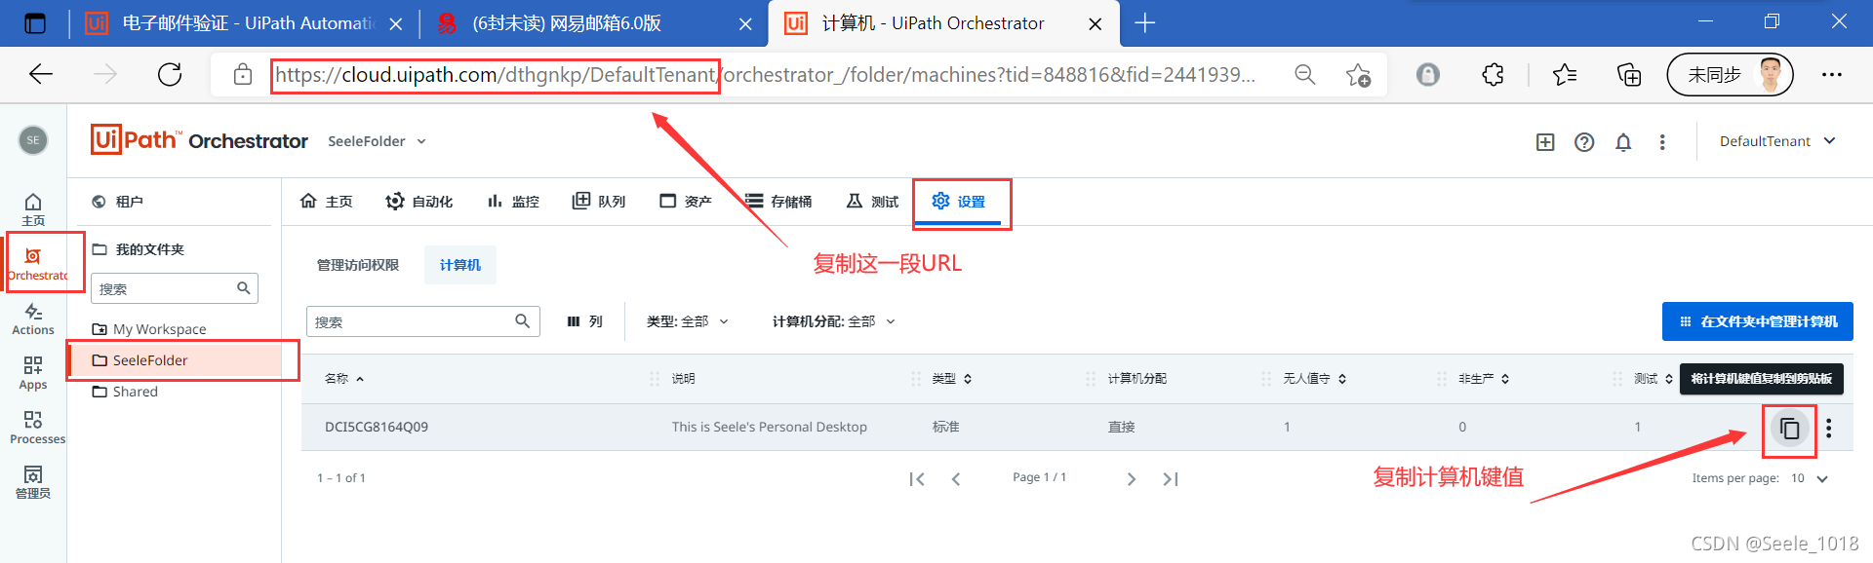Click the address bar URL
Viewport: 1873px width, 563px height.
click(x=765, y=75)
